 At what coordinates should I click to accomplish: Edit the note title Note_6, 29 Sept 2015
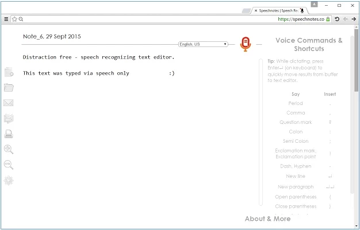(x=52, y=37)
